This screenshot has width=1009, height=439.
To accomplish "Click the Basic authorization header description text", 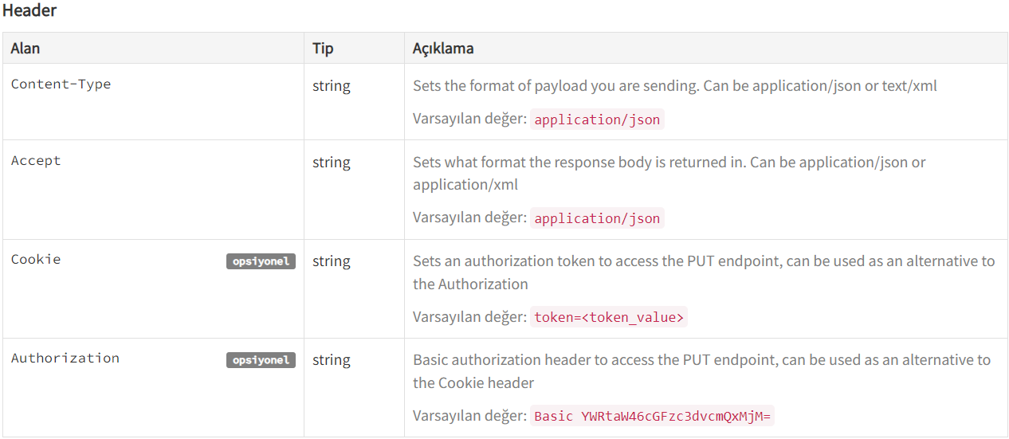I will click(x=702, y=371).
